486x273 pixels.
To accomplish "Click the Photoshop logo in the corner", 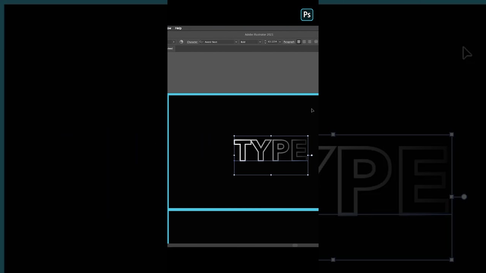I will point(307,14).
